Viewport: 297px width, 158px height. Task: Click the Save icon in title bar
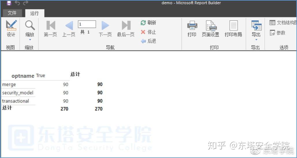coord(9,3)
